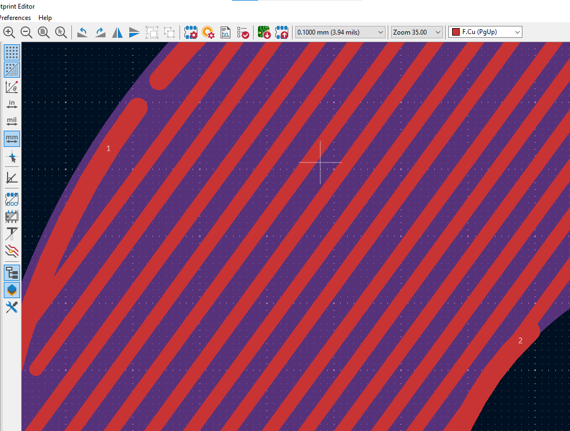Mirror selection horizontally with the flip icon

(117, 32)
